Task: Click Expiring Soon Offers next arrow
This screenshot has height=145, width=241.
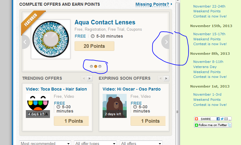Action: click(x=166, y=79)
